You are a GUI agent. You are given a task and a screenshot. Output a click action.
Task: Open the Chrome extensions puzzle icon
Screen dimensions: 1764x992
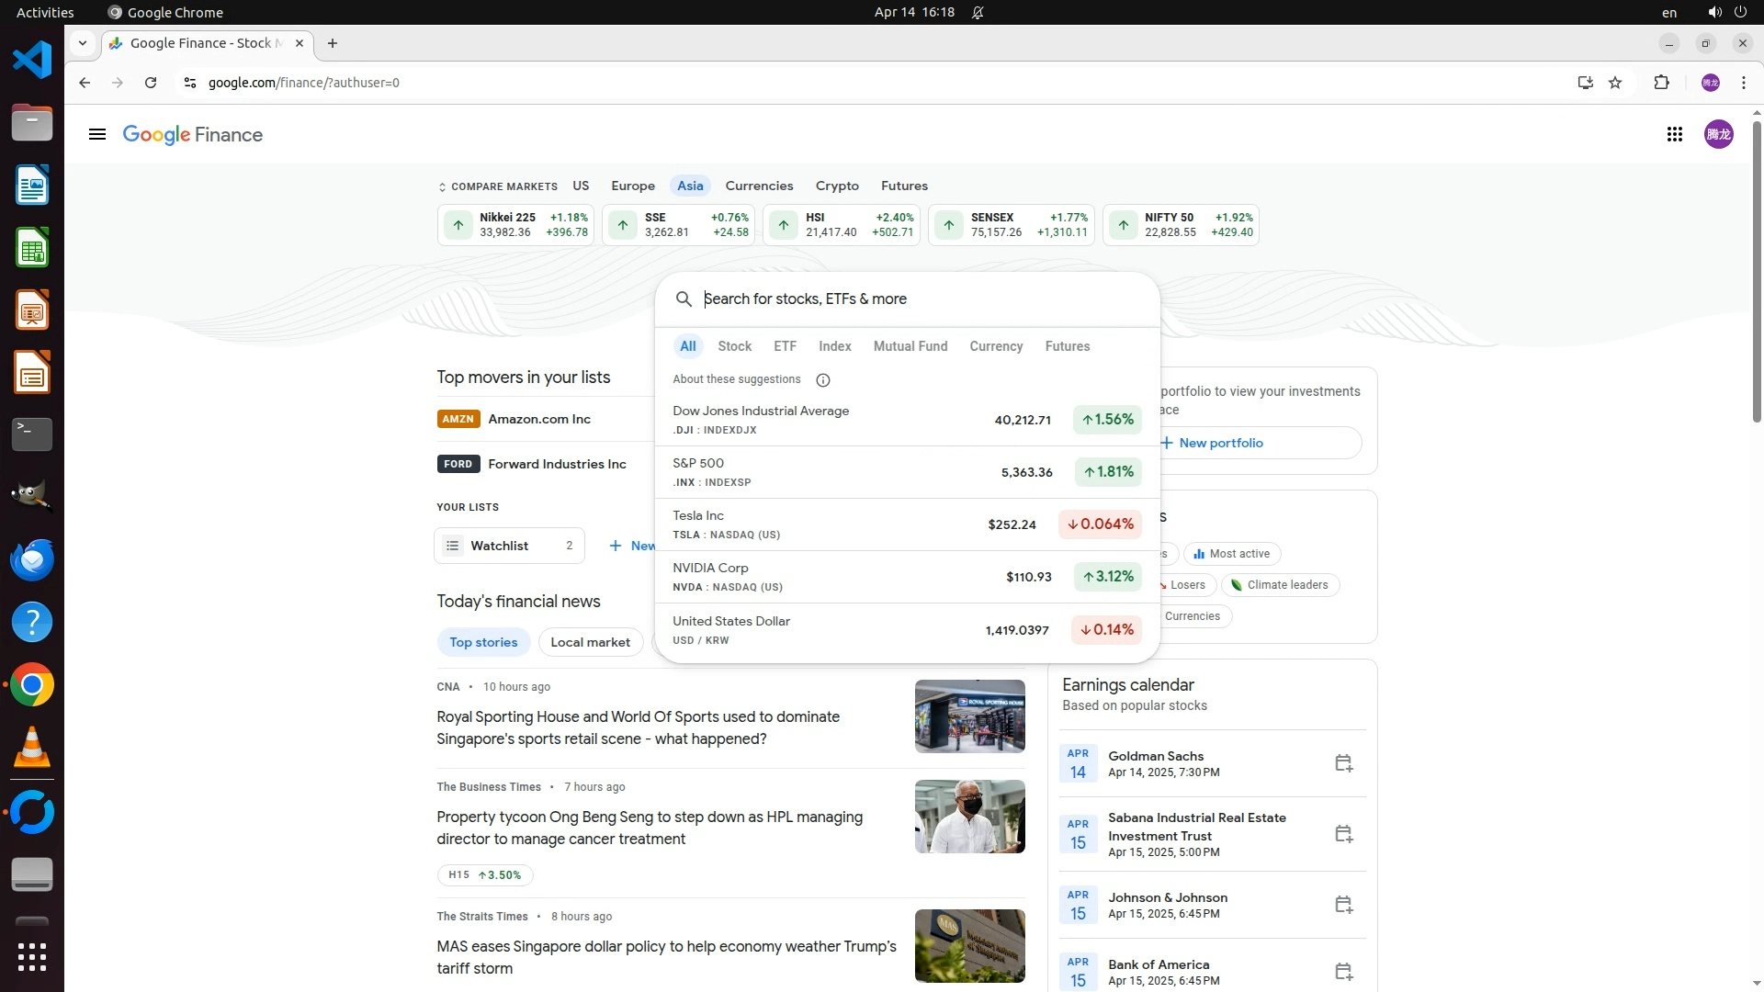pyautogui.click(x=1661, y=83)
